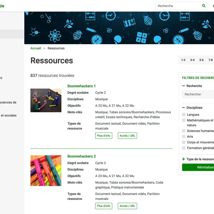This screenshot has width=214, height=214.
Task: Focus the Rechercher filter text field
Action: [x=198, y=94]
